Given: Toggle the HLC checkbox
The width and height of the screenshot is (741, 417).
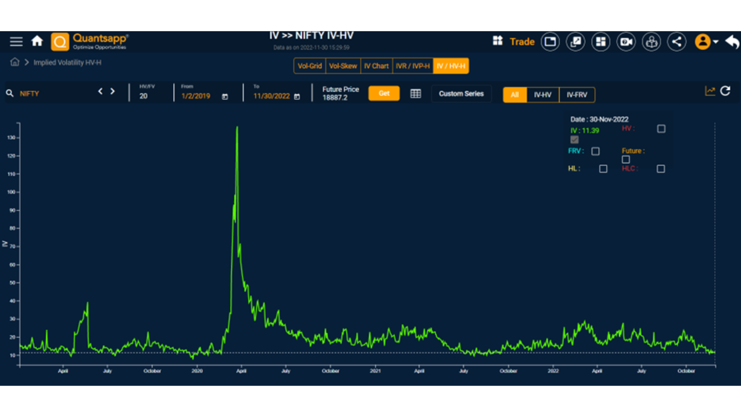Looking at the screenshot, I should click(661, 169).
